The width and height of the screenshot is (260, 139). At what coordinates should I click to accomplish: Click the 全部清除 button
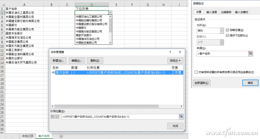pos(202,83)
